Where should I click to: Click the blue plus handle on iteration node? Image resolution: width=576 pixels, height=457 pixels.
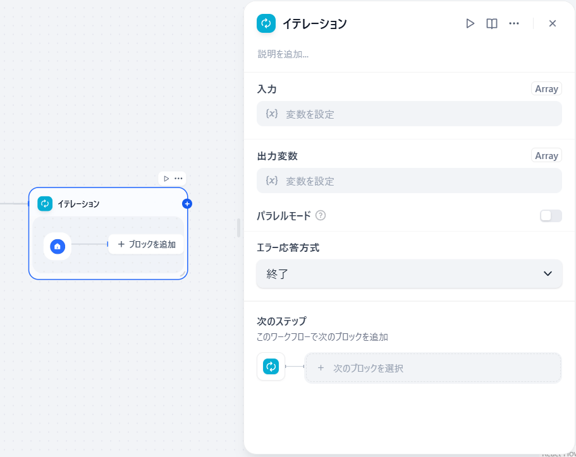(x=187, y=203)
